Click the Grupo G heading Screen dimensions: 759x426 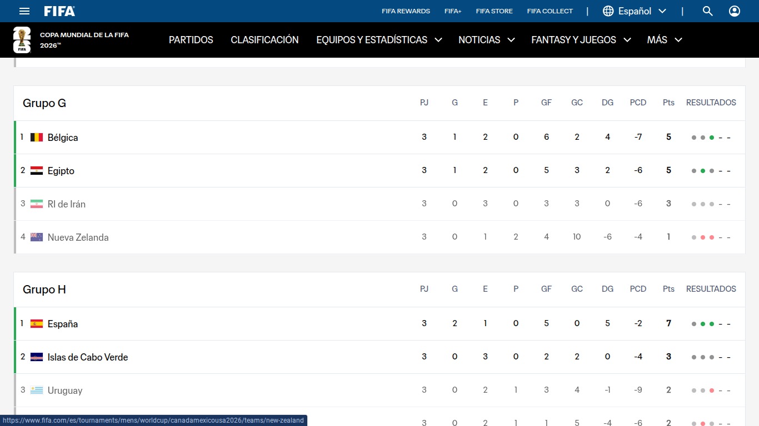44,103
